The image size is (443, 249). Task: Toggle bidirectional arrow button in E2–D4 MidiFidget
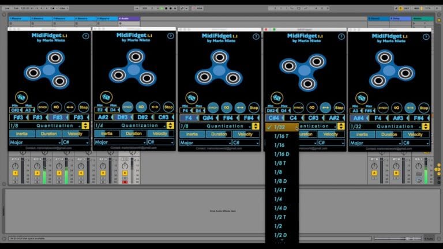[x=155, y=107]
